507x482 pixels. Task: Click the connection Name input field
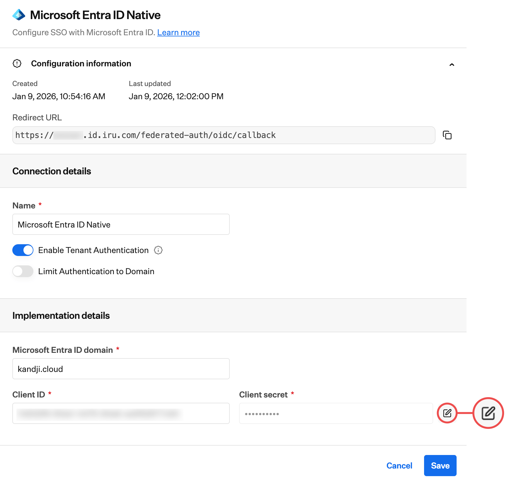coord(121,224)
